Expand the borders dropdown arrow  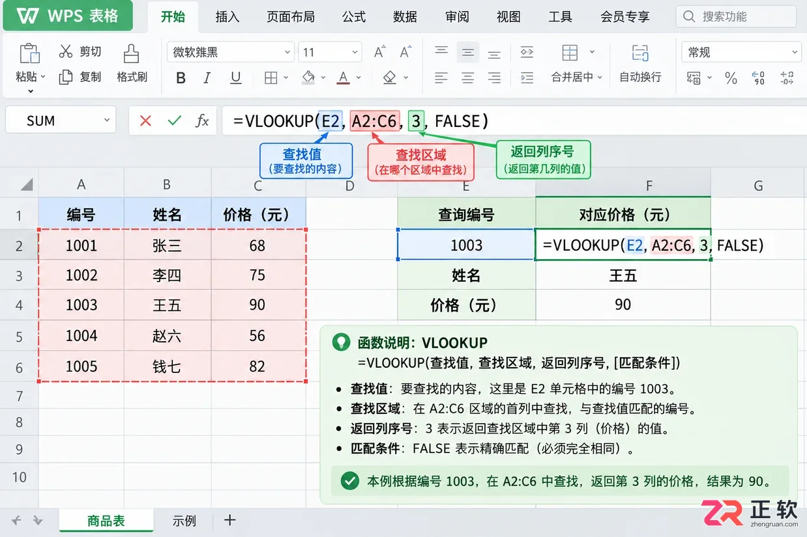click(286, 78)
